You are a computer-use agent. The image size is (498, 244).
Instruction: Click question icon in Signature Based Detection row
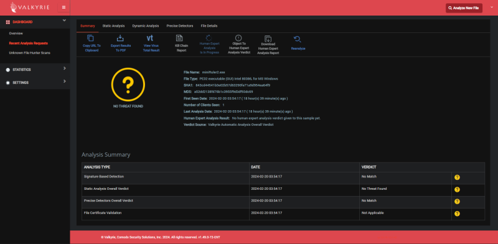[457, 177]
